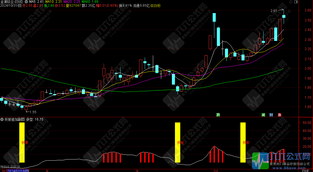This screenshot has width=313, height=172.
Task: Click the 1.90 price axis label
Action: [308, 78]
